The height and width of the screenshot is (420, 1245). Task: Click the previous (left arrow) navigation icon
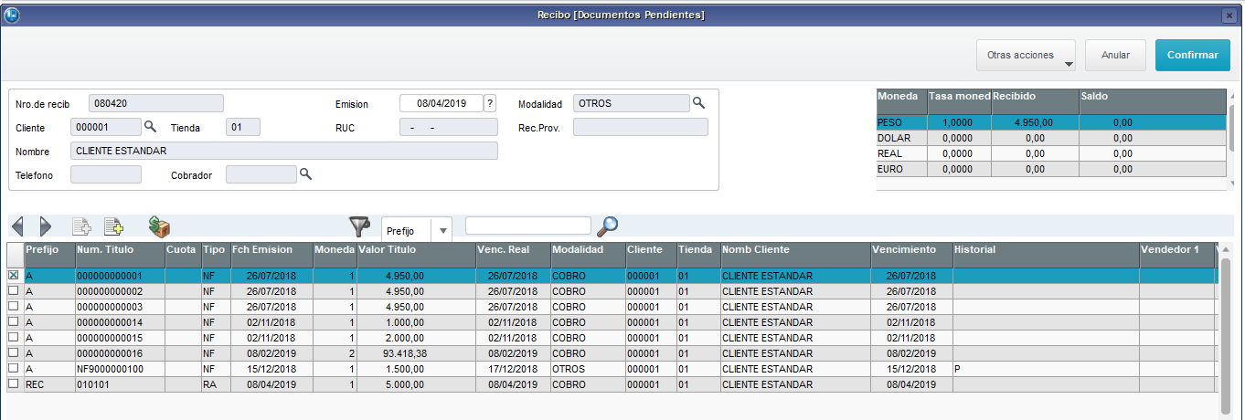[x=17, y=226]
